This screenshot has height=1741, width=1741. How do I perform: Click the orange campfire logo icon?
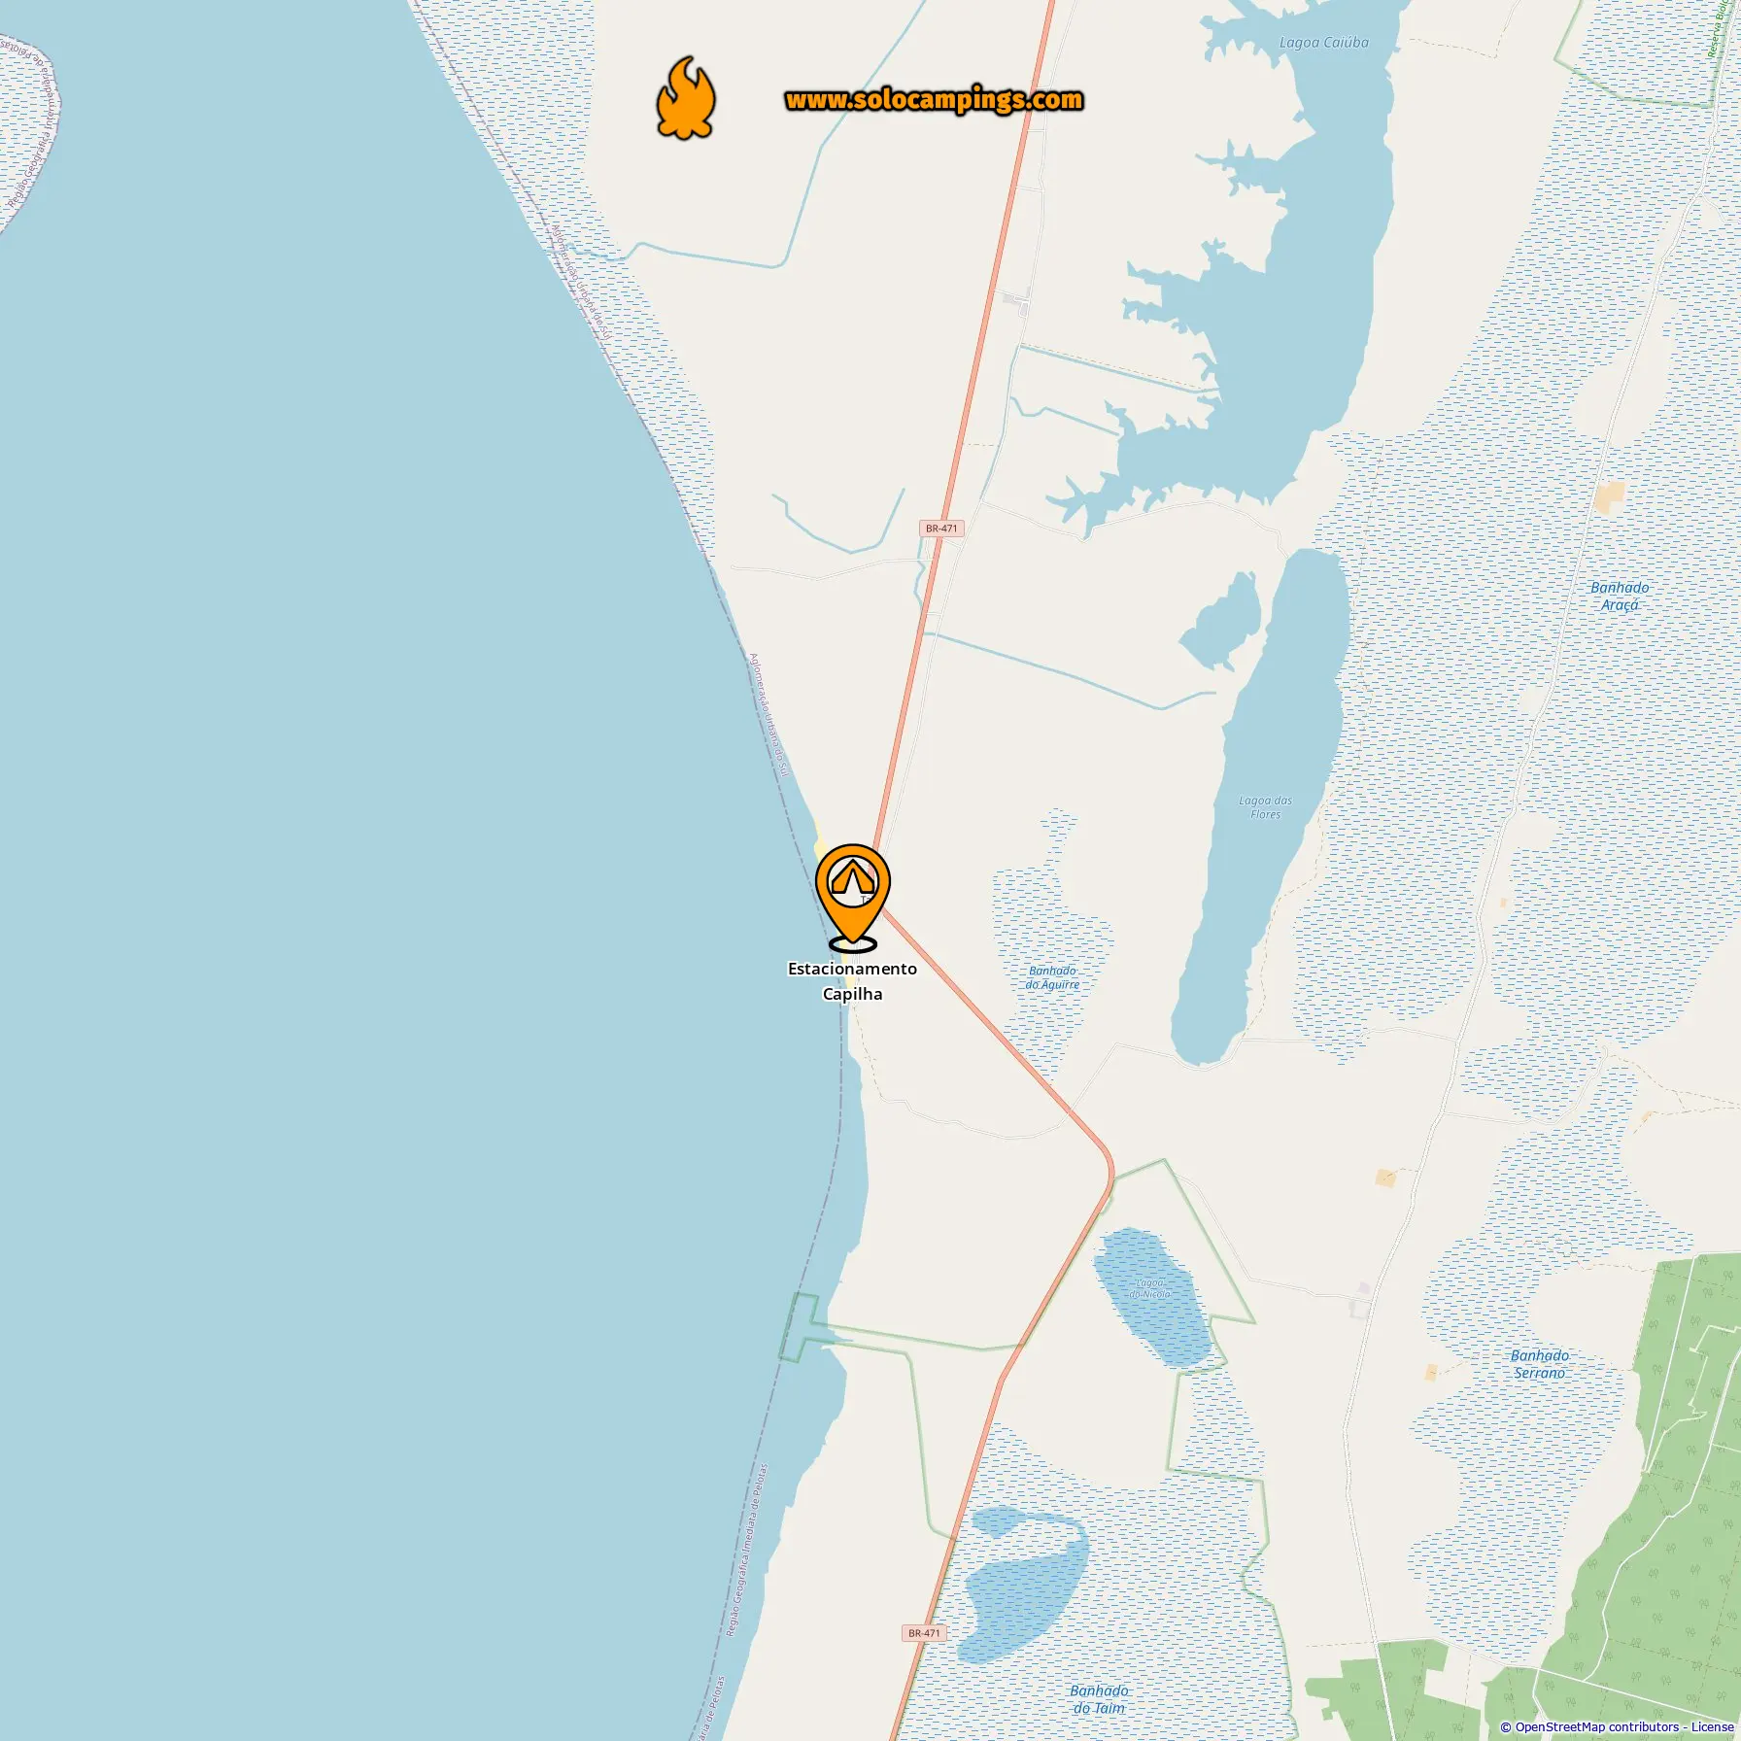(x=686, y=98)
